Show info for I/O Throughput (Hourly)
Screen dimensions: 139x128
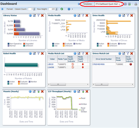[75, 92]
